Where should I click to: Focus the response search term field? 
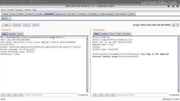[142, 95]
